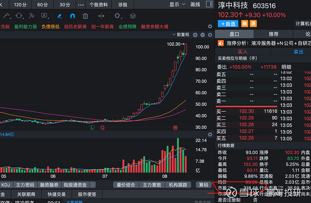Viewport: 311px width, 203px height.
Task: Zoom out chart with minus icon
Action: (x=203, y=35)
